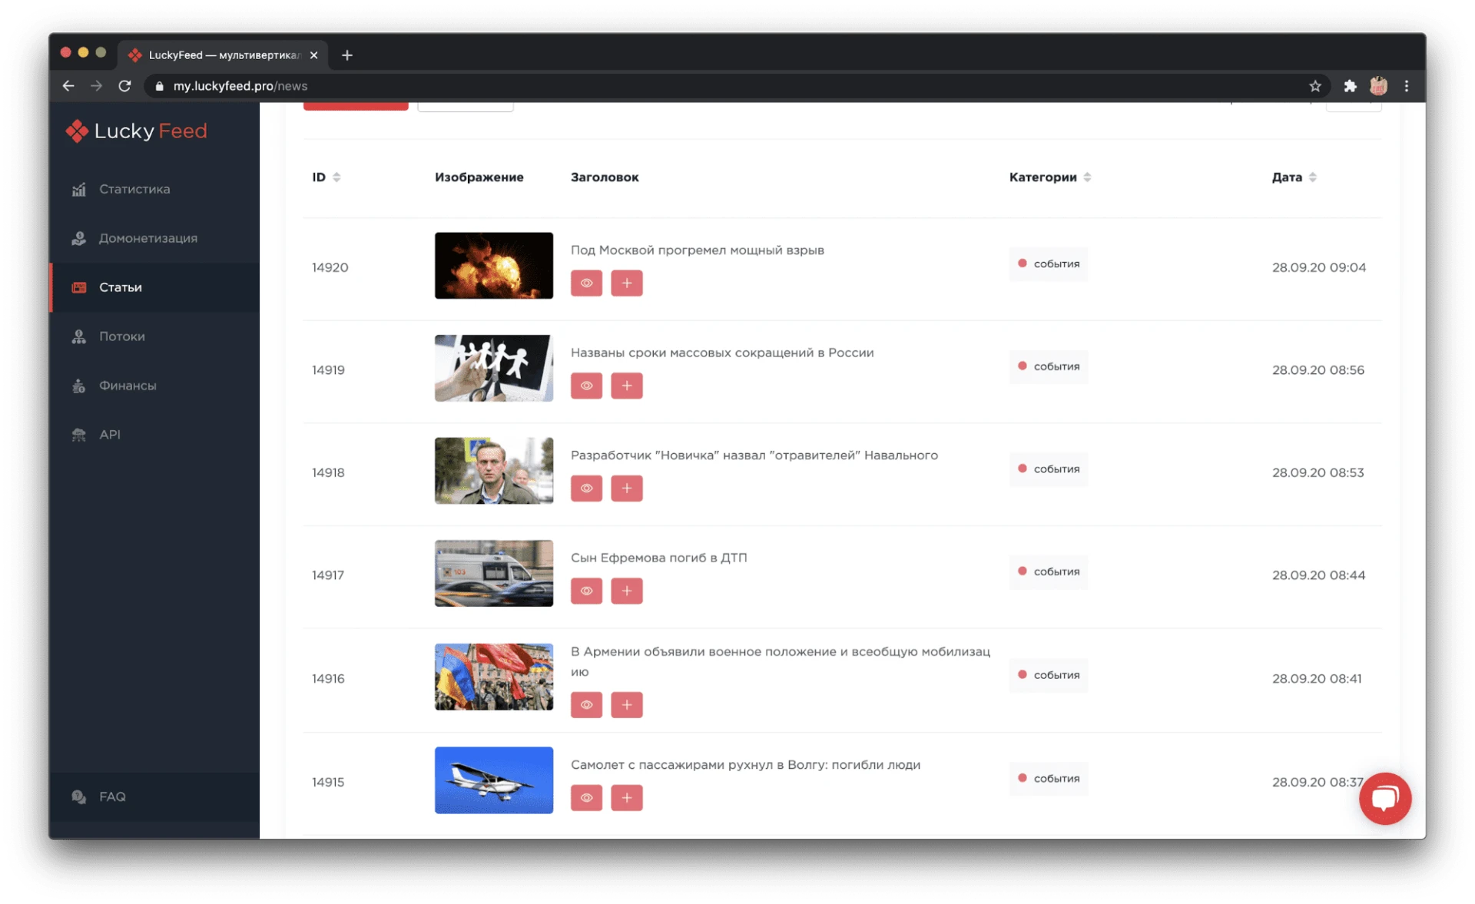
Task: Preview article 14919 with eye icon
Action: pyautogui.click(x=586, y=386)
